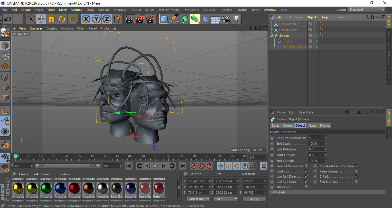Select the Live Selection tool

[31, 19]
